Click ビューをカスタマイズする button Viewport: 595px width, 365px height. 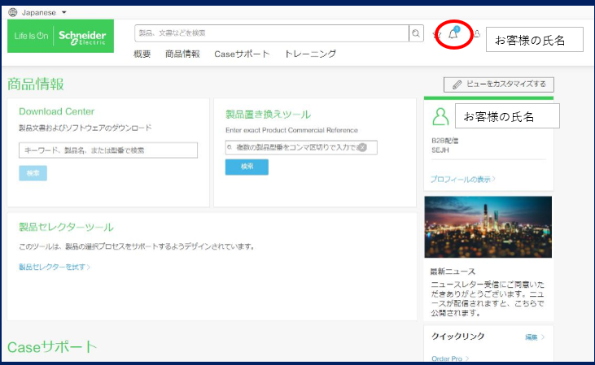click(499, 85)
